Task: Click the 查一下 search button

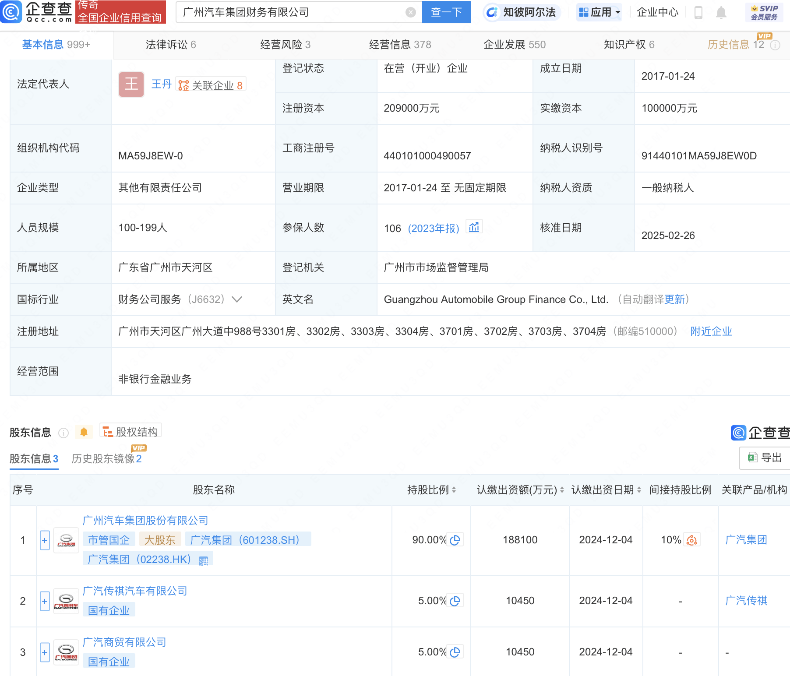Action: click(446, 12)
